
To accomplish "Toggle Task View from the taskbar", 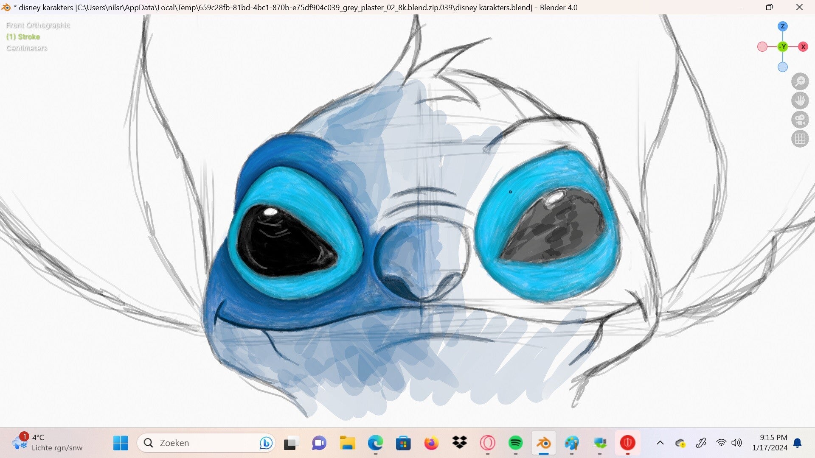I will click(x=291, y=443).
